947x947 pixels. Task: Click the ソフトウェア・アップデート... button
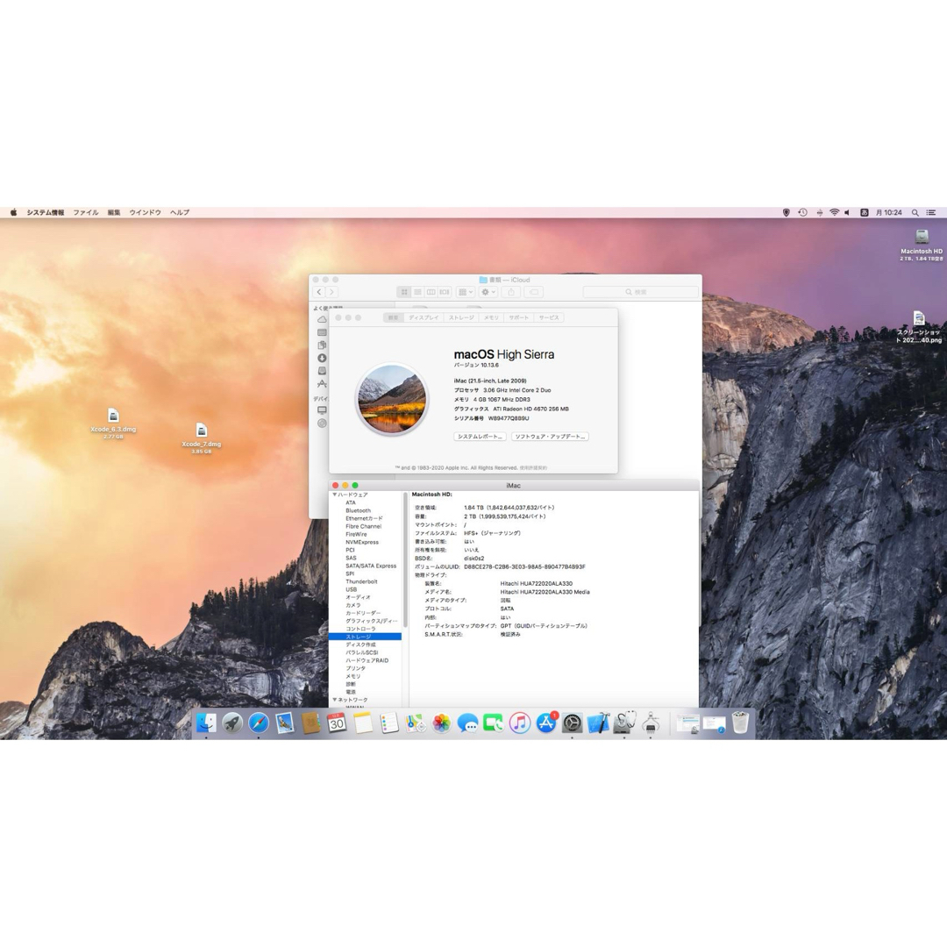(x=550, y=437)
